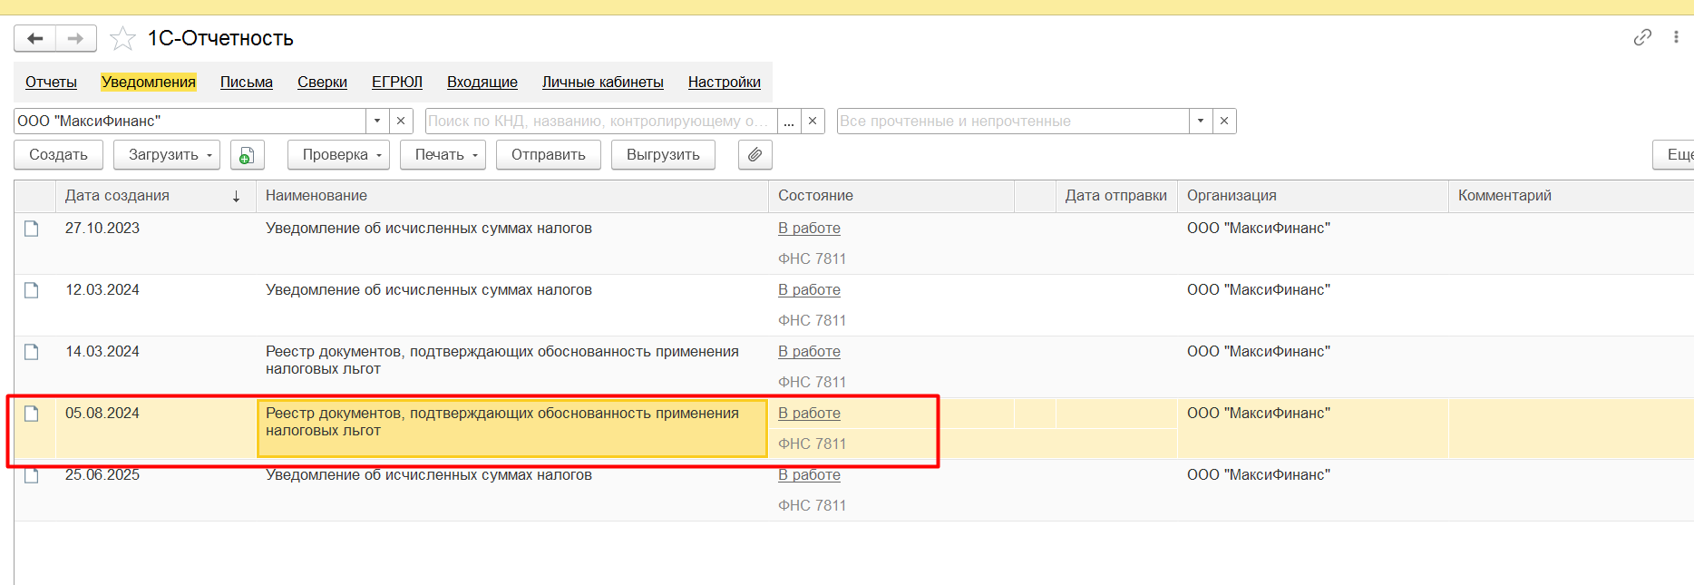Viewport: 1694px width, 585px height.
Task: Open the three-dot more menu
Action: click(x=1676, y=37)
